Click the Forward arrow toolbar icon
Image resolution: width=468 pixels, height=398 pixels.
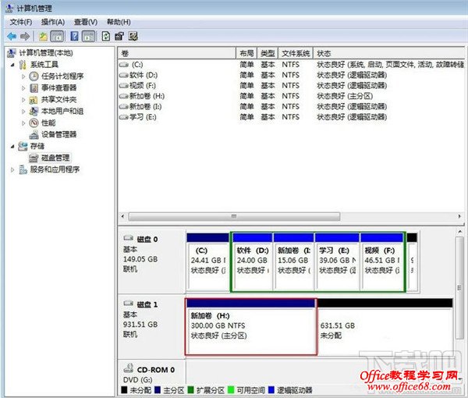[25, 37]
